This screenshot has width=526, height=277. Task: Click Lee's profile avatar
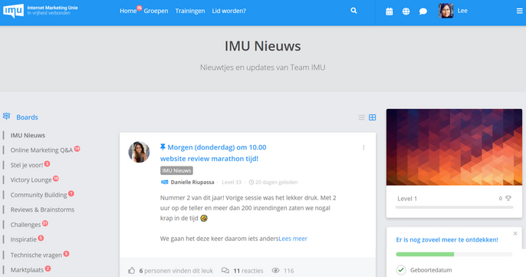(445, 11)
